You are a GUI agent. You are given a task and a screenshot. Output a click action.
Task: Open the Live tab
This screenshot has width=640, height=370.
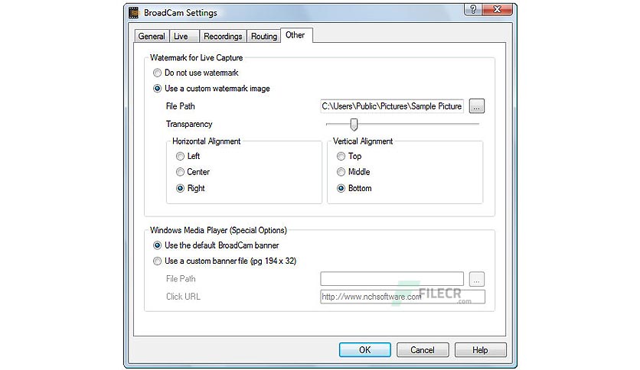pyautogui.click(x=184, y=36)
